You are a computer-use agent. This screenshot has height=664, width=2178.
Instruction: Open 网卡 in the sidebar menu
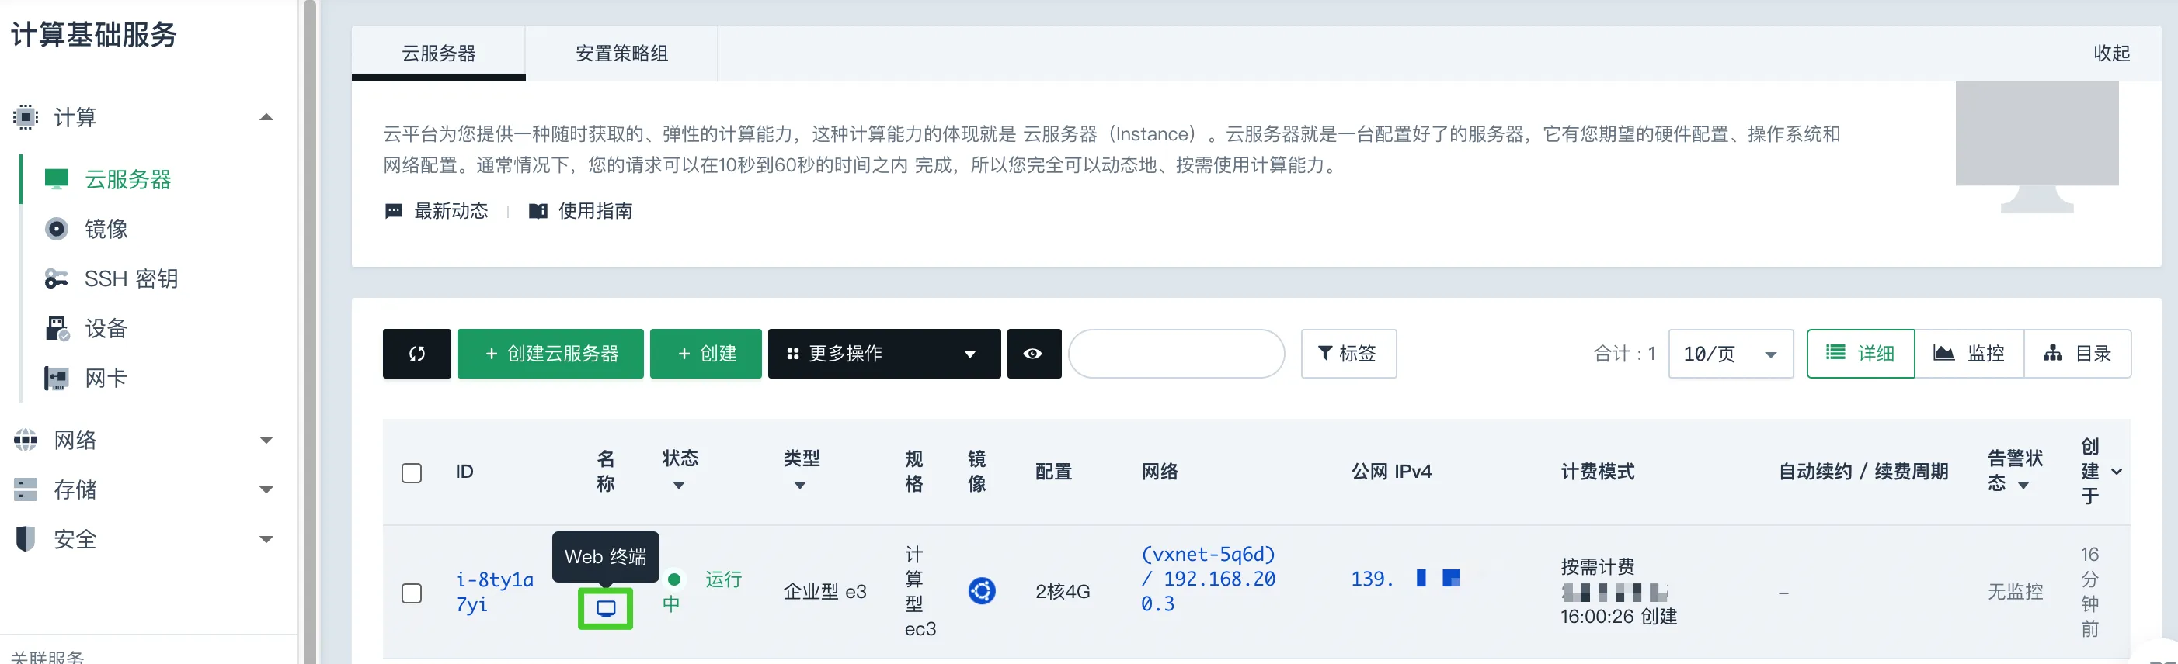(x=106, y=379)
